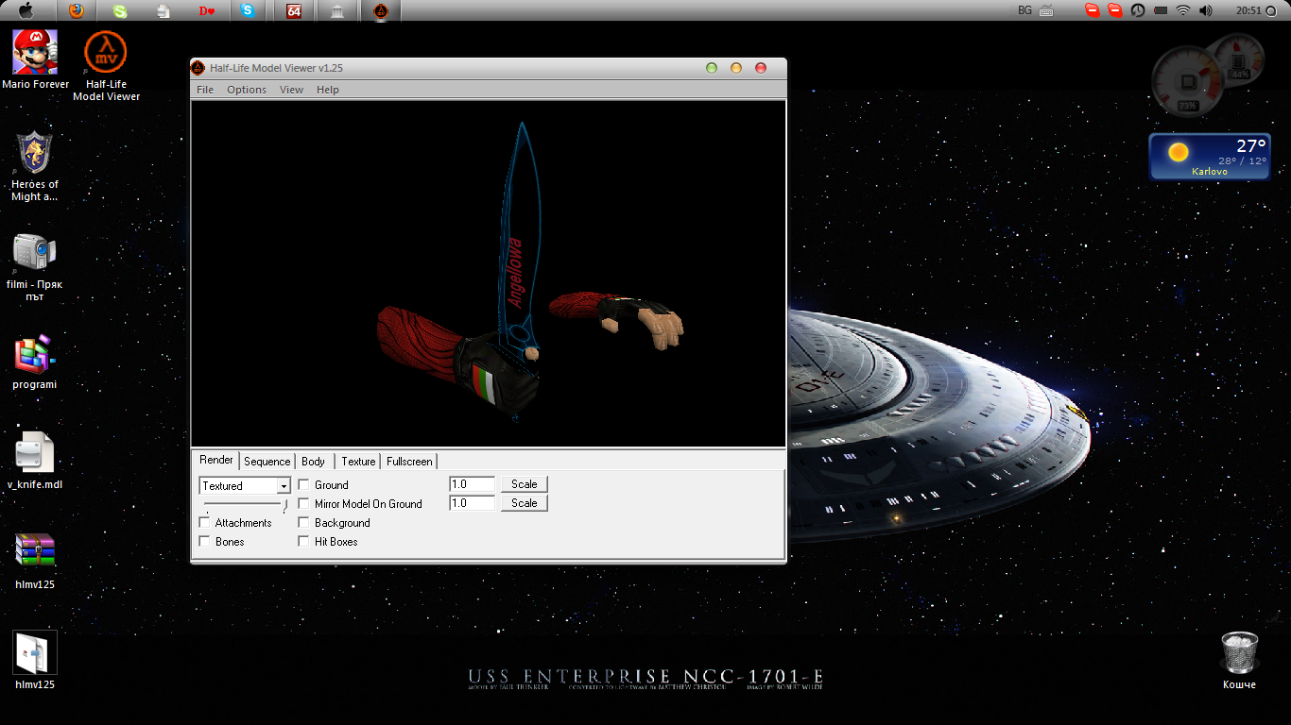The height and width of the screenshot is (725, 1291).
Task: Check the battery tray icon
Action: (x=1161, y=11)
